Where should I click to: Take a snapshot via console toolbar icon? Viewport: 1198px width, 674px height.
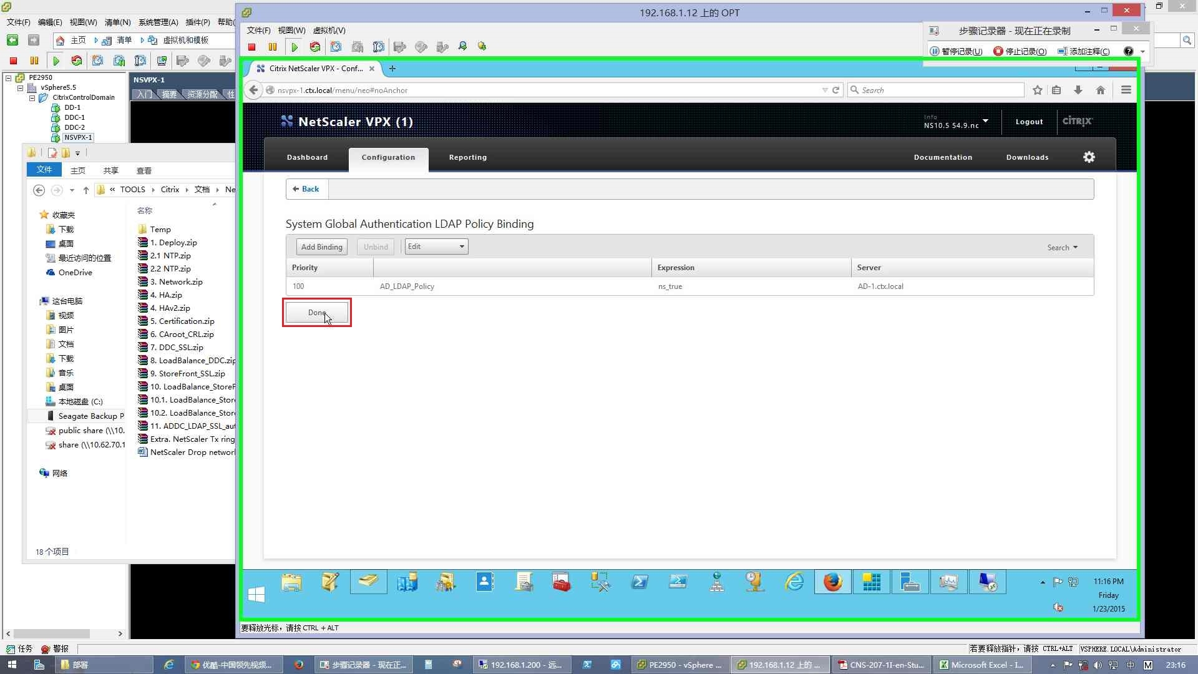pos(336,47)
